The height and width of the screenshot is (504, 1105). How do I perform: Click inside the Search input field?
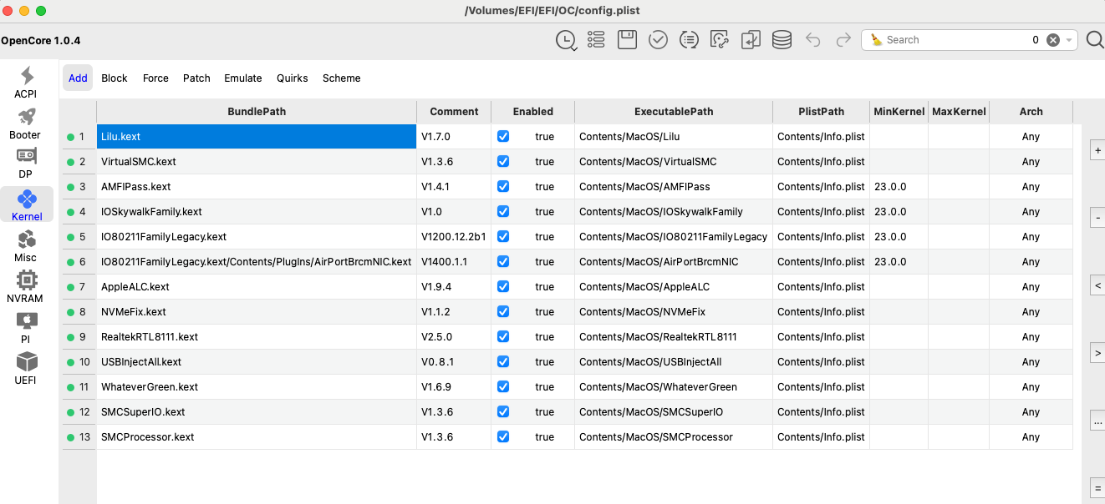pos(953,40)
